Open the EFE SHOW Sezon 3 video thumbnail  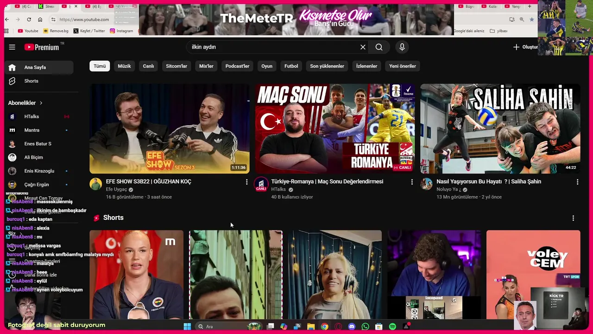pos(170,128)
